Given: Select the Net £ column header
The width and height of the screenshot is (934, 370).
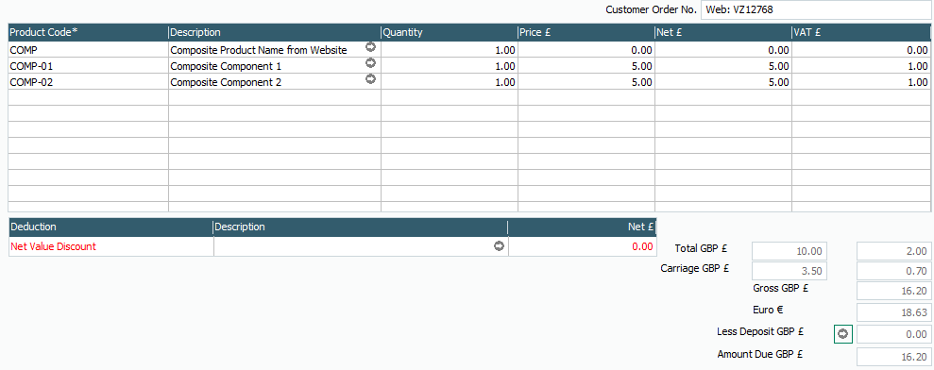Looking at the screenshot, I should 723,32.
